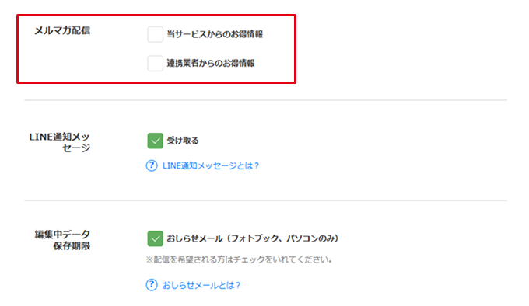Open the LINE通知メッセージ help question-mark icon
The height and width of the screenshot is (306, 529).
tap(152, 165)
